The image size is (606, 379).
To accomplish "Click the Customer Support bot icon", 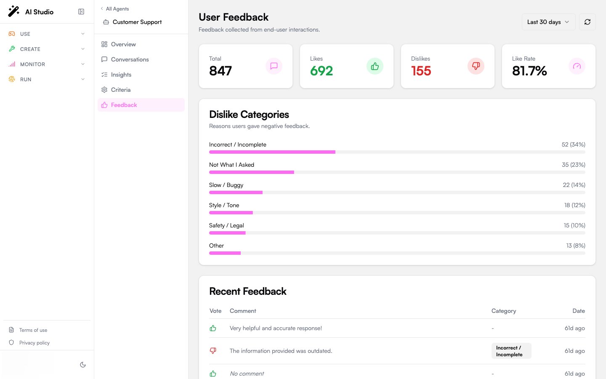I will 106,22.
